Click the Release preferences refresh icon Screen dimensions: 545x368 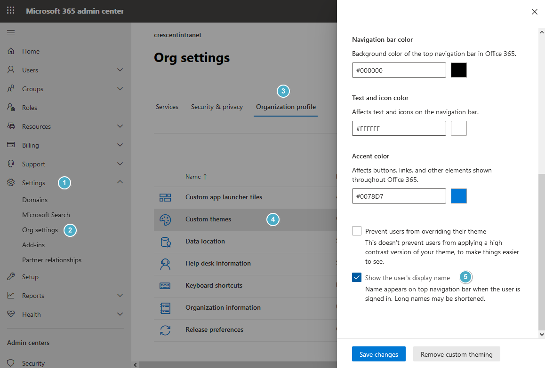(165, 330)
